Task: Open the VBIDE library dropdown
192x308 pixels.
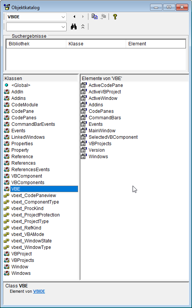Action: pyautogui.click(x=63, y=17)
